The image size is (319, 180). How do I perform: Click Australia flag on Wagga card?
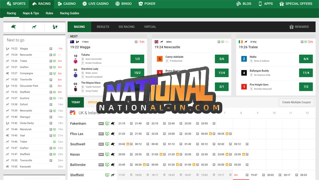pos(72,42)
